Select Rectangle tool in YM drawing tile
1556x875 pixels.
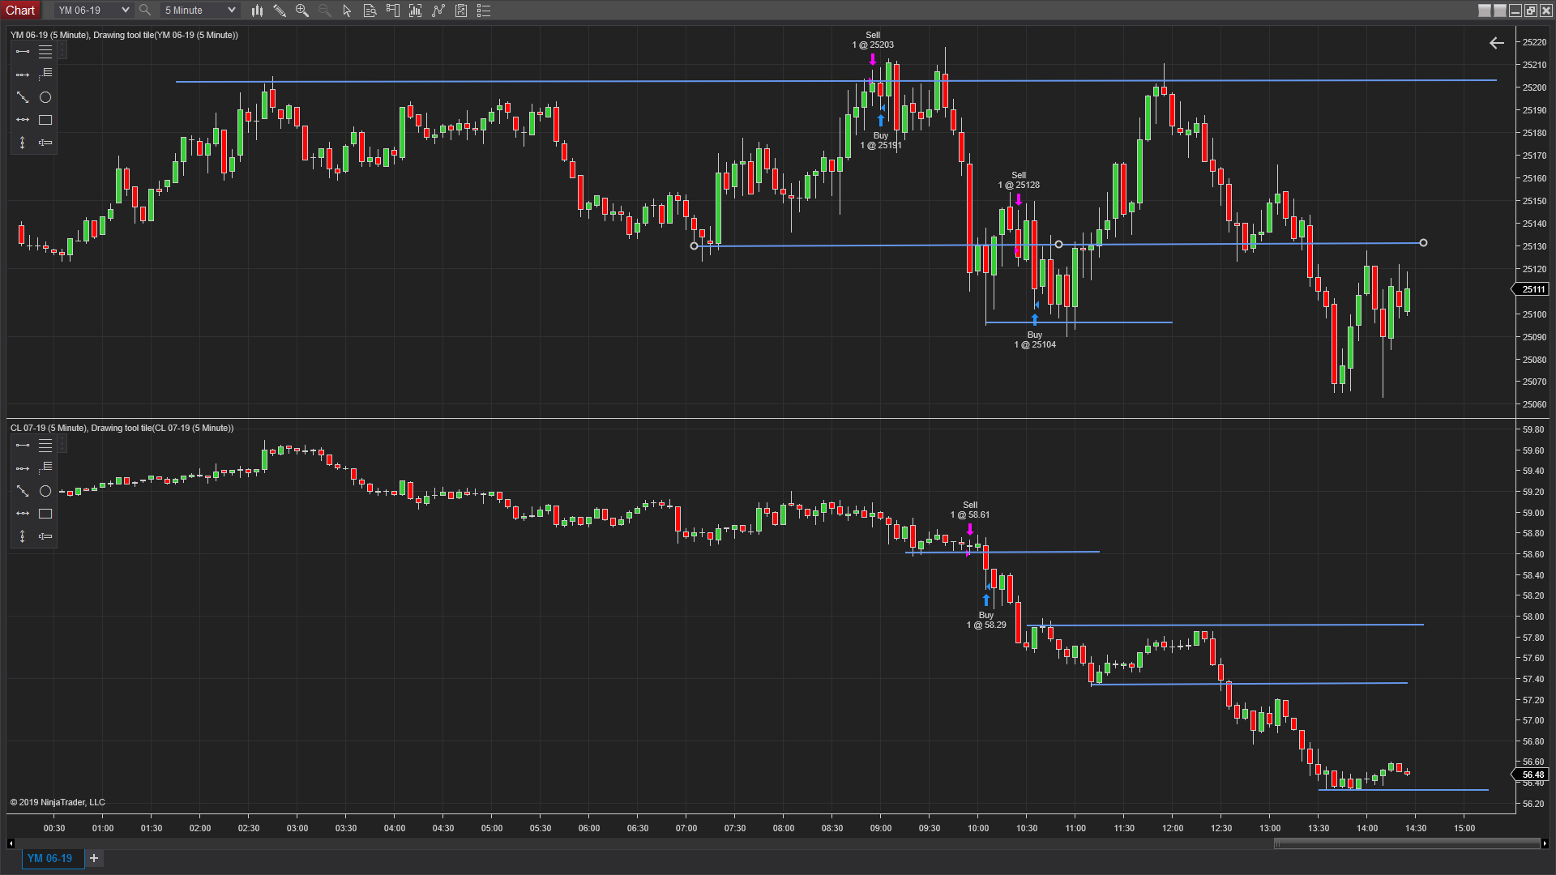point(45,120)
